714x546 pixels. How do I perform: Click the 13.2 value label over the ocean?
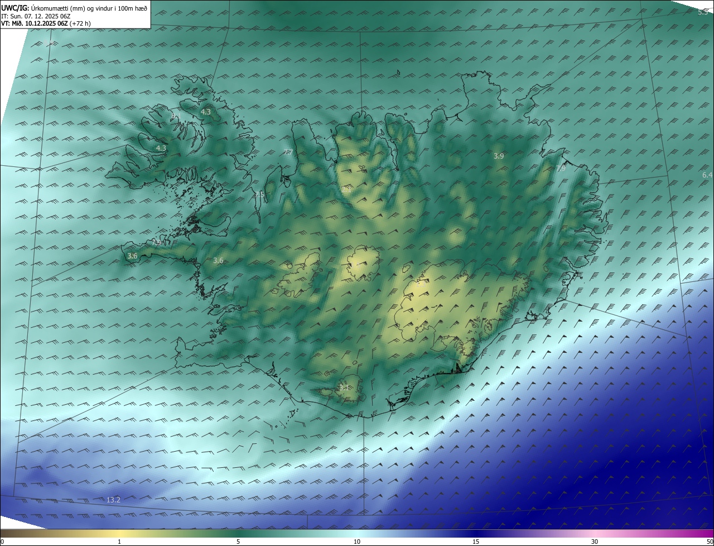click(x=113, y=500)
